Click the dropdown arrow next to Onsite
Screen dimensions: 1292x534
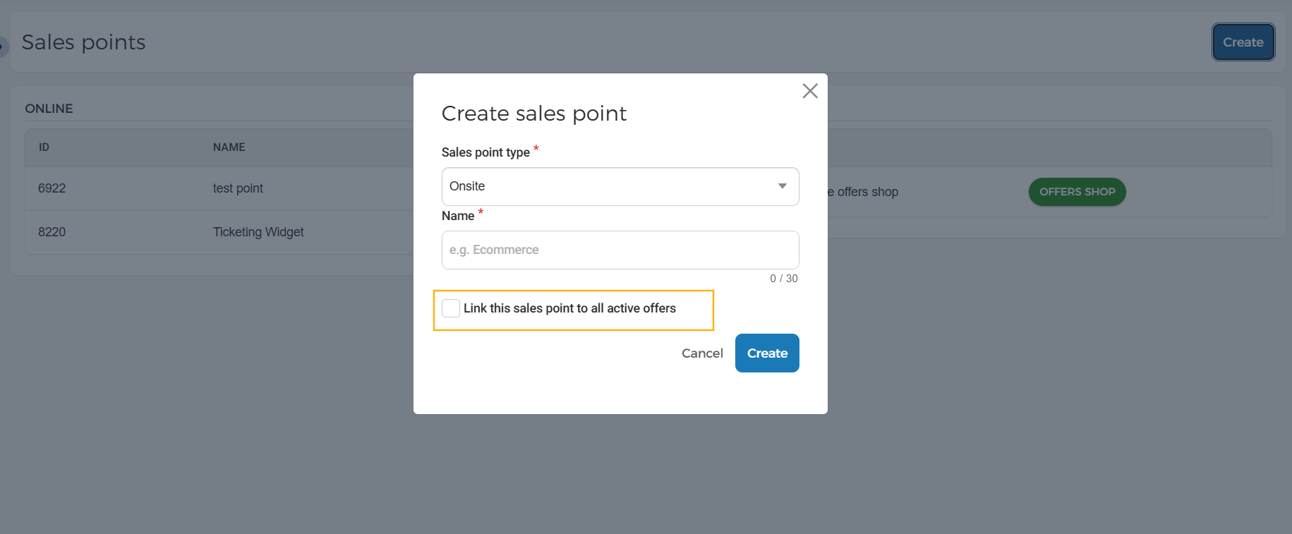click(782, 186)
